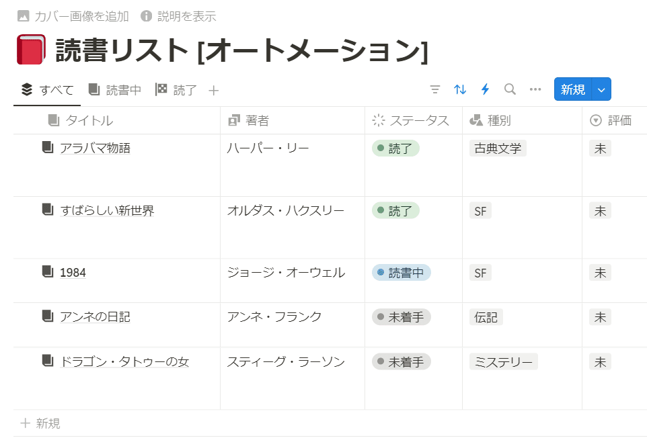647x438 pixels.
Task: Click the book icon beside アラバマ物語
Action: click(x=48, y=148)
